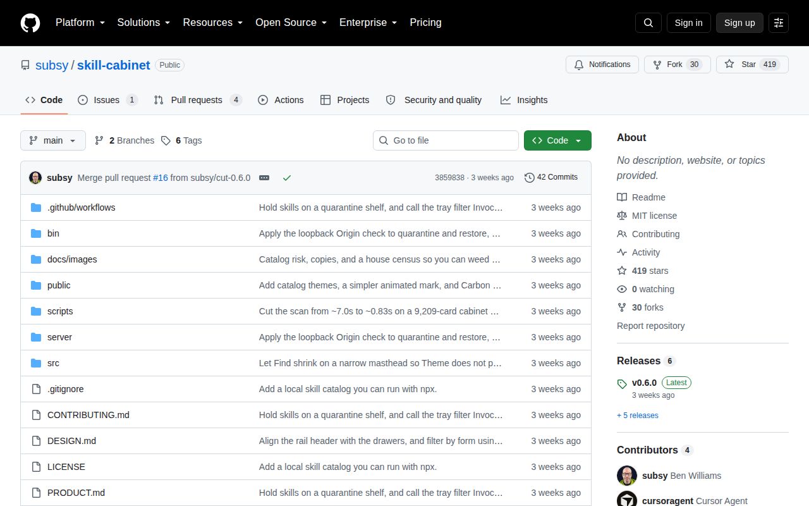The width and height of the screenshot is (809, 506).
Task: View the 0 watching link
Action: point(646,289)
